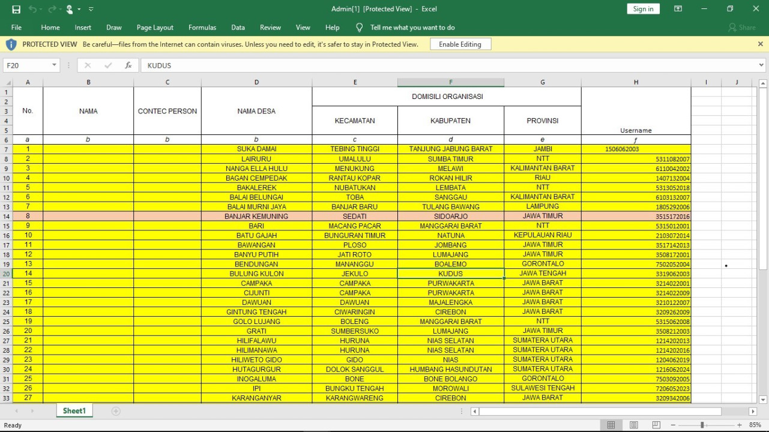Click the Touch/Mouse Mode icon
The width and height of the screenshot is (769, 432).
[x=70, y=9]
